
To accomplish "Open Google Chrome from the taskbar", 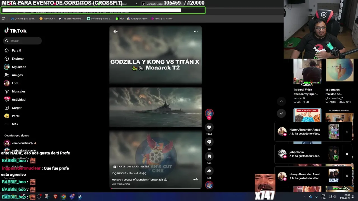I will click(63, 197).
